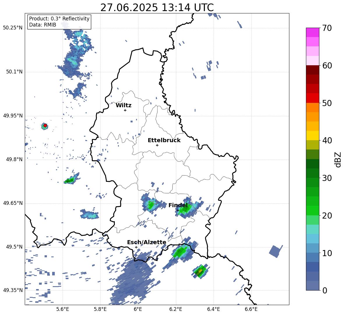Click the 0 colorbar tick value
This screenshot has height=315, width=345.
tap(325, 290)
